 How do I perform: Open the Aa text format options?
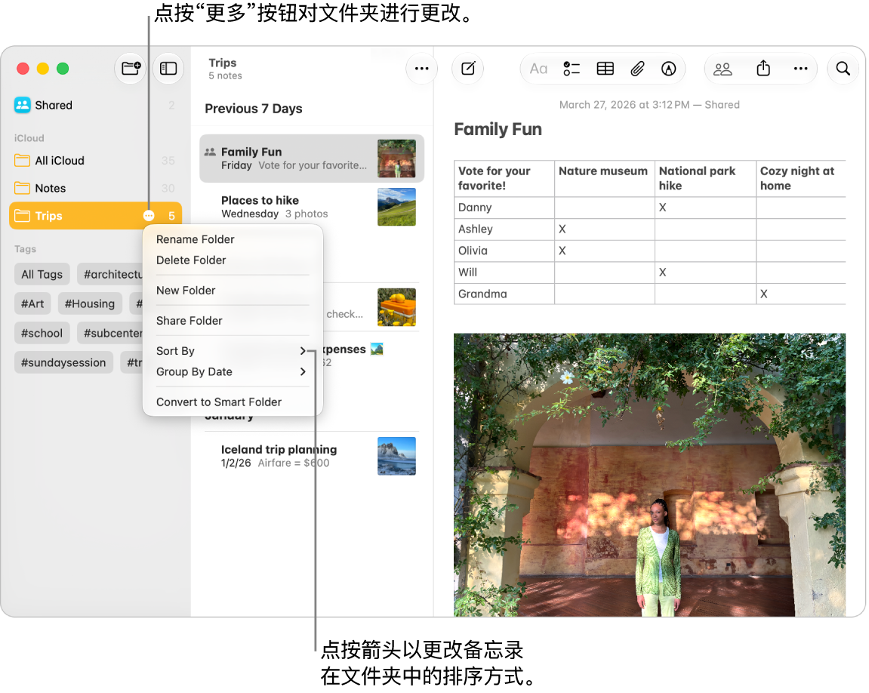coord(538,69)
